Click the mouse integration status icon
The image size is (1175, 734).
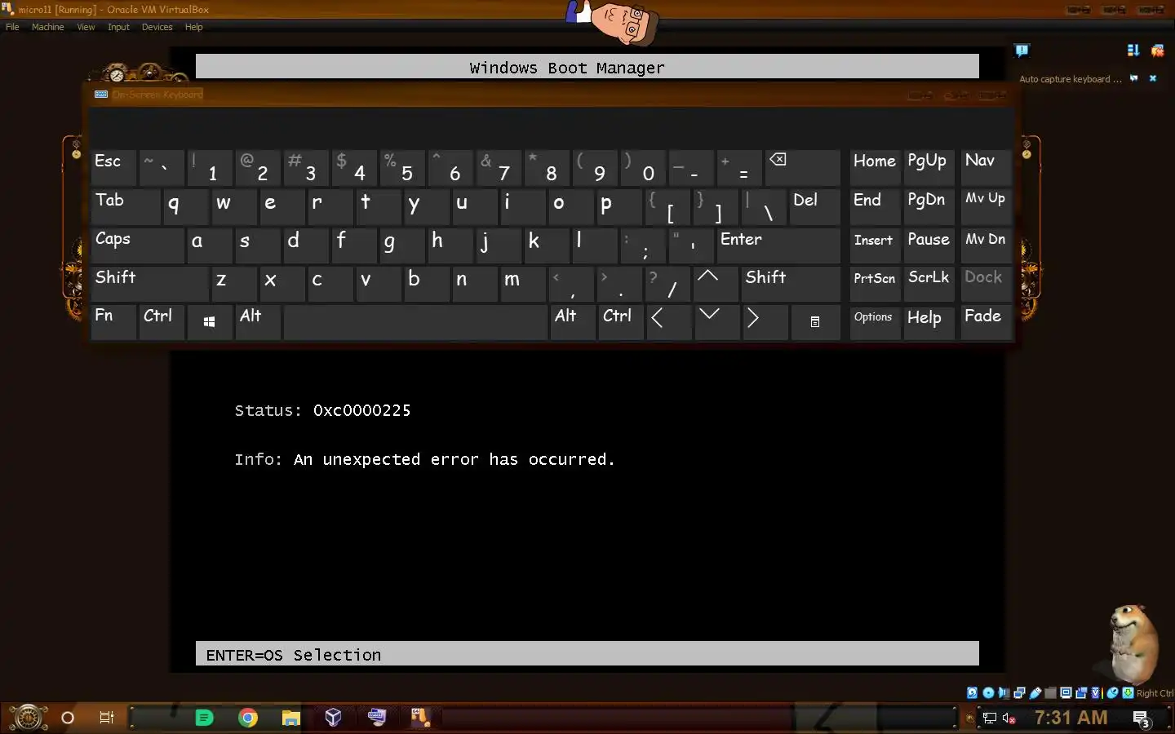coord(1112,693)
